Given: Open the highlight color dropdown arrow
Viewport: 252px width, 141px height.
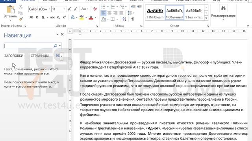Looking at the screenshot, I should 86,17.
